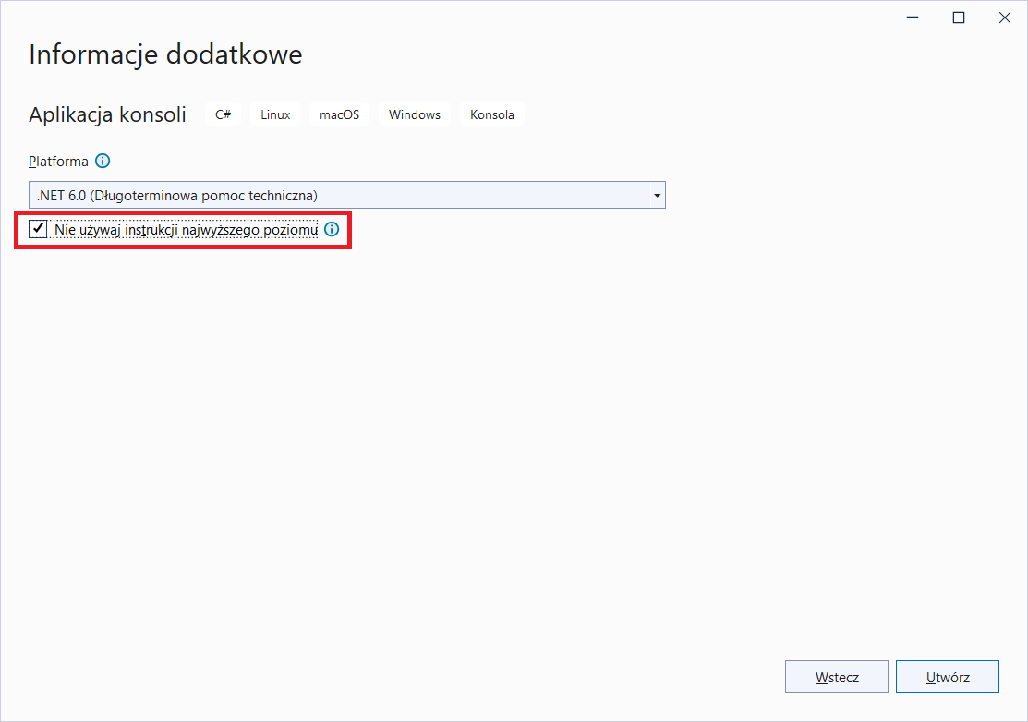Maximize the dialog window
The width and height of the screenshot is (1028, 722).
pos(959,18)
